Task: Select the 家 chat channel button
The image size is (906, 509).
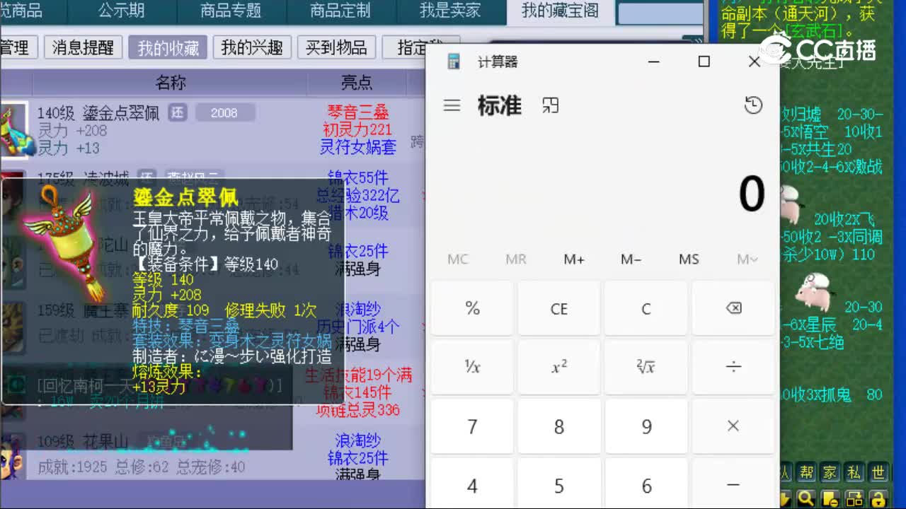Action: pyautogui.click(x=830, y=472)
